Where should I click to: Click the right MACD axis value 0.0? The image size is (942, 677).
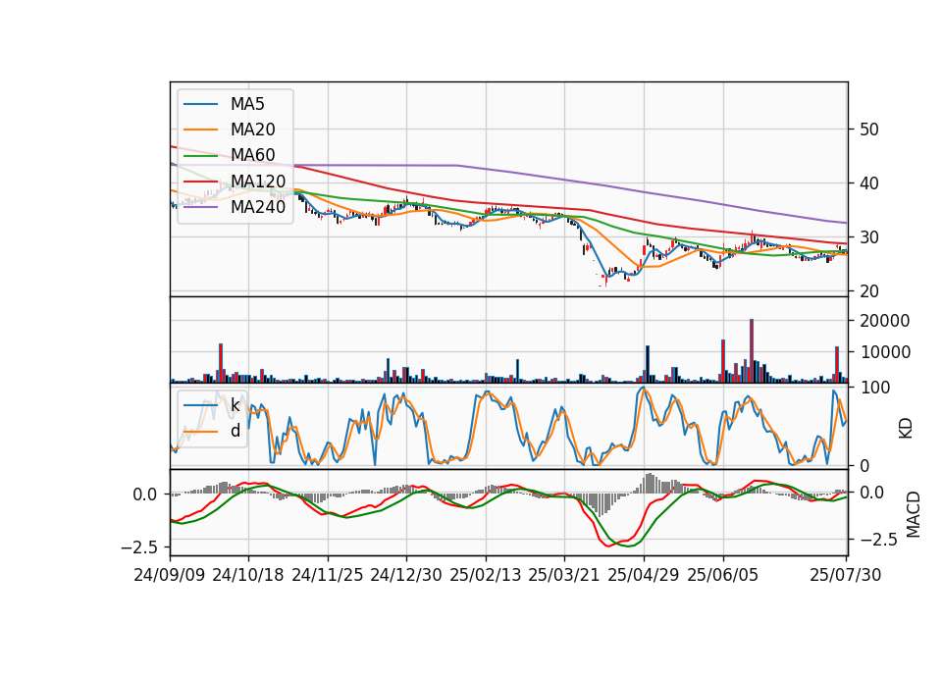click(871, 493)
